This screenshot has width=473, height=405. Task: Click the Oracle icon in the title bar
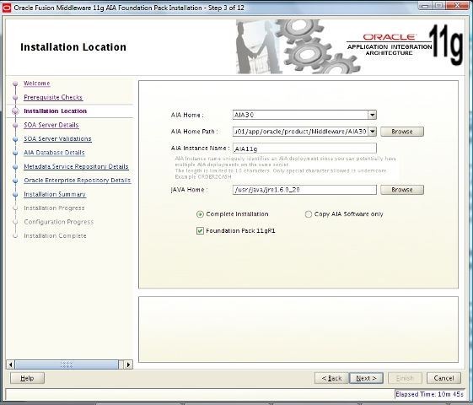coord(7,8)
